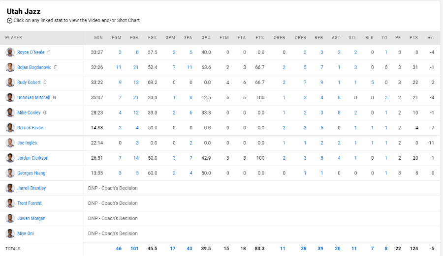Image resolution: width=443 pixels, height=256 pixels.
Task: Open Bojan Bogdanovic player page
Action: (34, 67)
